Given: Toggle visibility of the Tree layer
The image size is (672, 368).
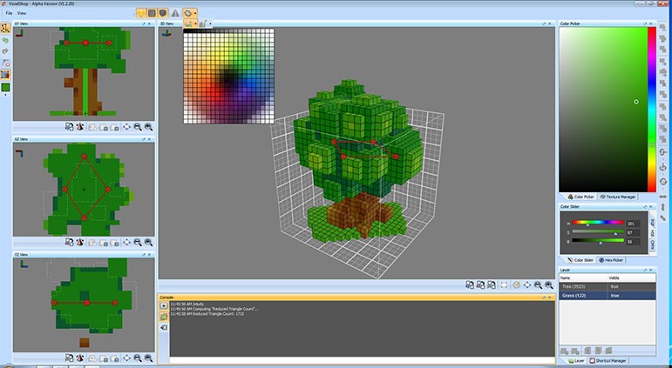Looking at the screenshot, I should (x=614, y=285).
